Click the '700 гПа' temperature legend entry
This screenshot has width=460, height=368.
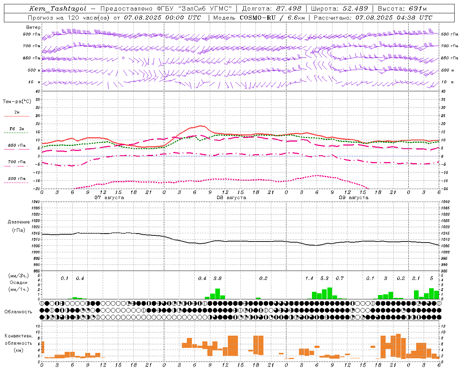(x=17, y=162)
